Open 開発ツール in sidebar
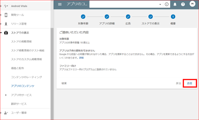 click(18, 15)
